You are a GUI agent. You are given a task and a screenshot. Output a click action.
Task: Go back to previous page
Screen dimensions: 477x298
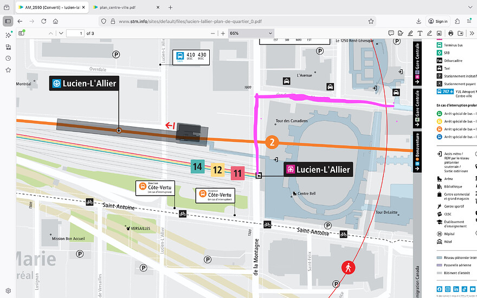coord(20,21)
